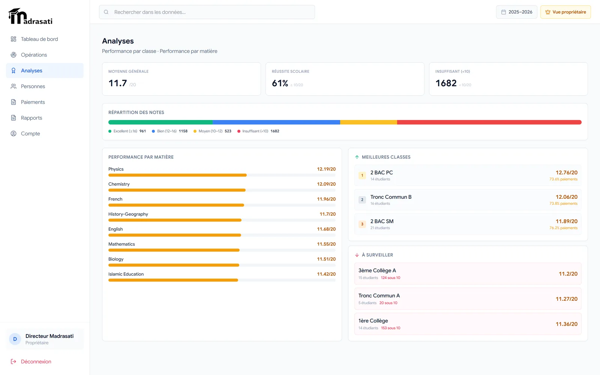Click the English 11.68/20 score
The height and width of the screenshot is (375, 600).
pos(326,229)
